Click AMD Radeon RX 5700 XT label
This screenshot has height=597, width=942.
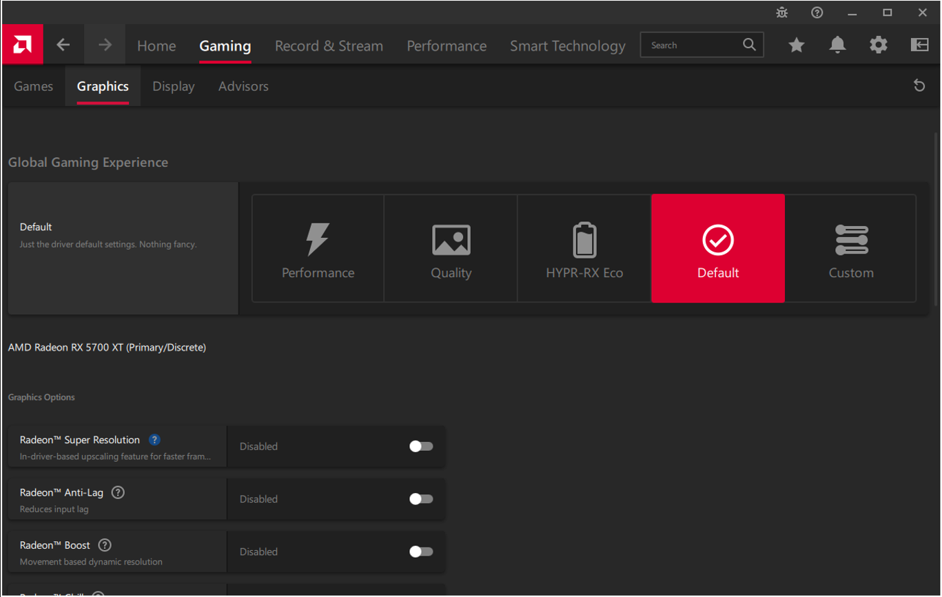point(107,347)
